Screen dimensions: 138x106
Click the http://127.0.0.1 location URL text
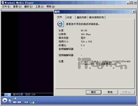(105, 63)
